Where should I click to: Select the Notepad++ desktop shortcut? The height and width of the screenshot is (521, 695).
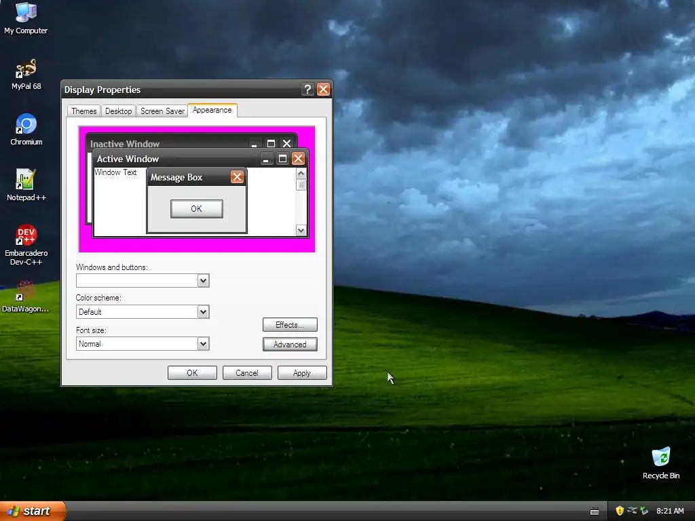point(26,185)
